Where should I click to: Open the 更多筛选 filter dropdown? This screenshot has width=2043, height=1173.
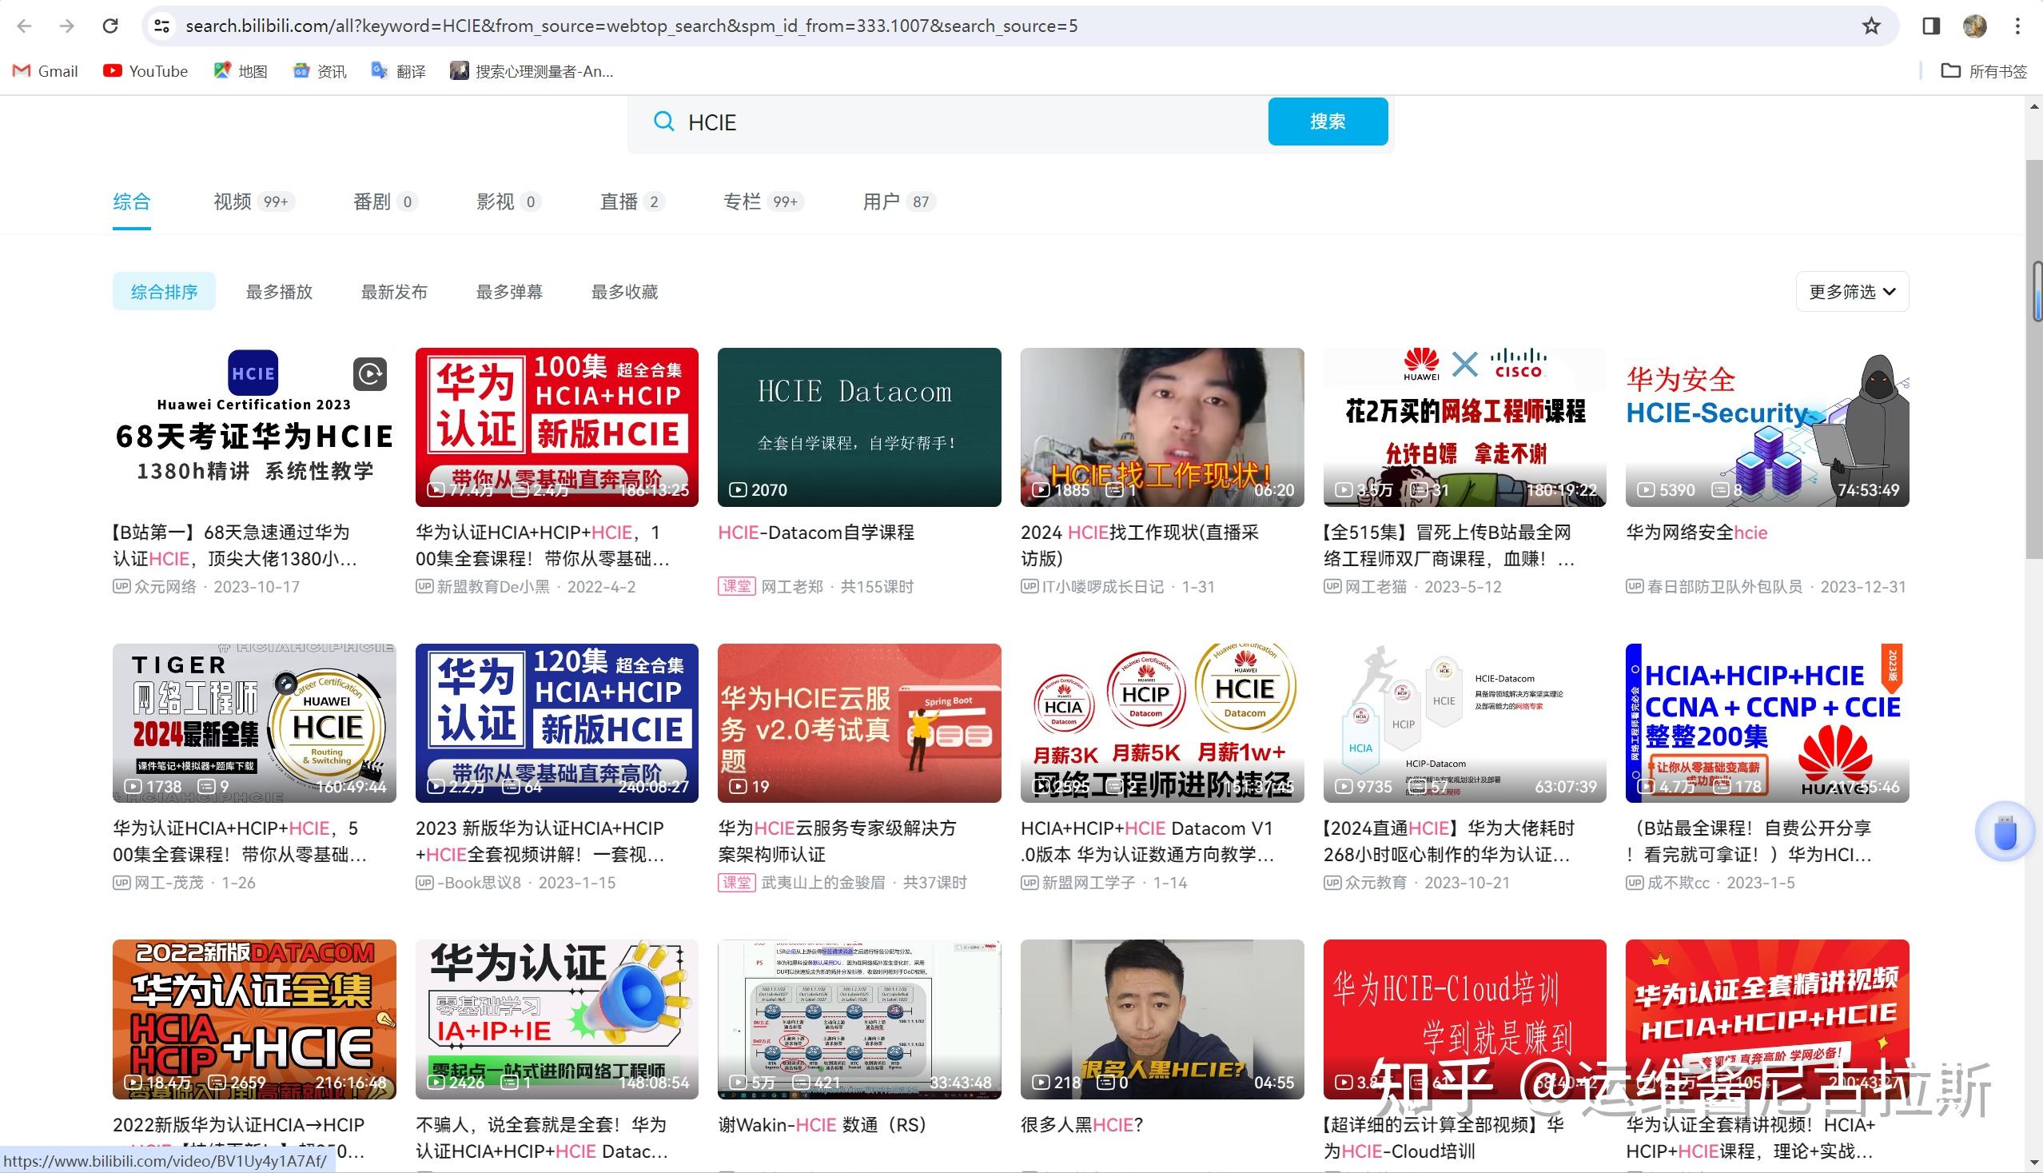1851,292
